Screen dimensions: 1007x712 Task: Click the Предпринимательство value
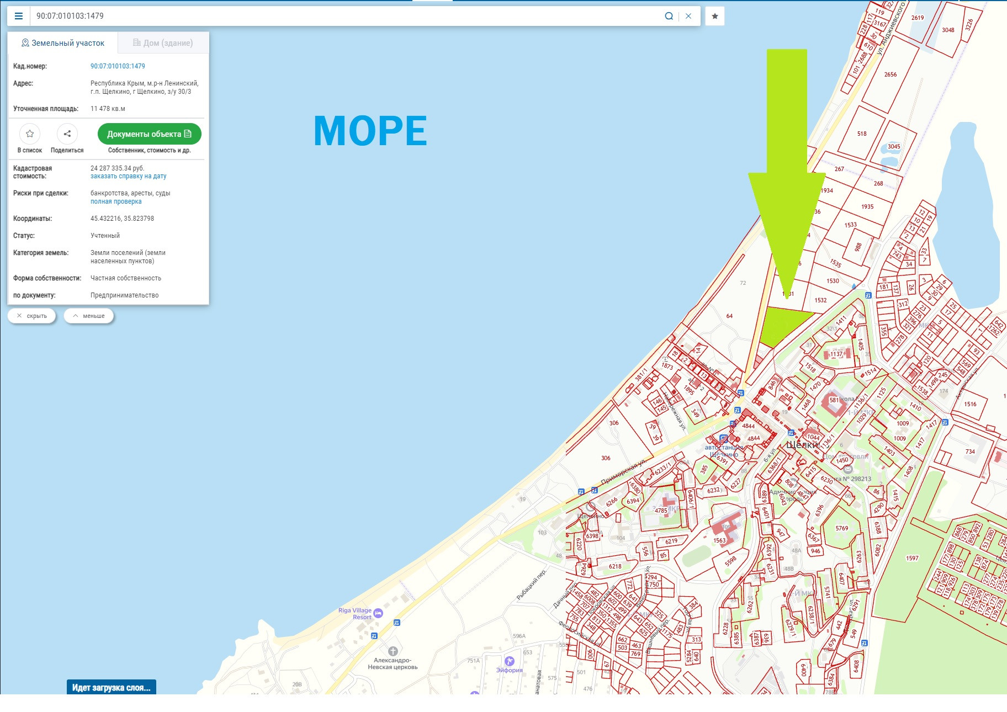(124, 295)
